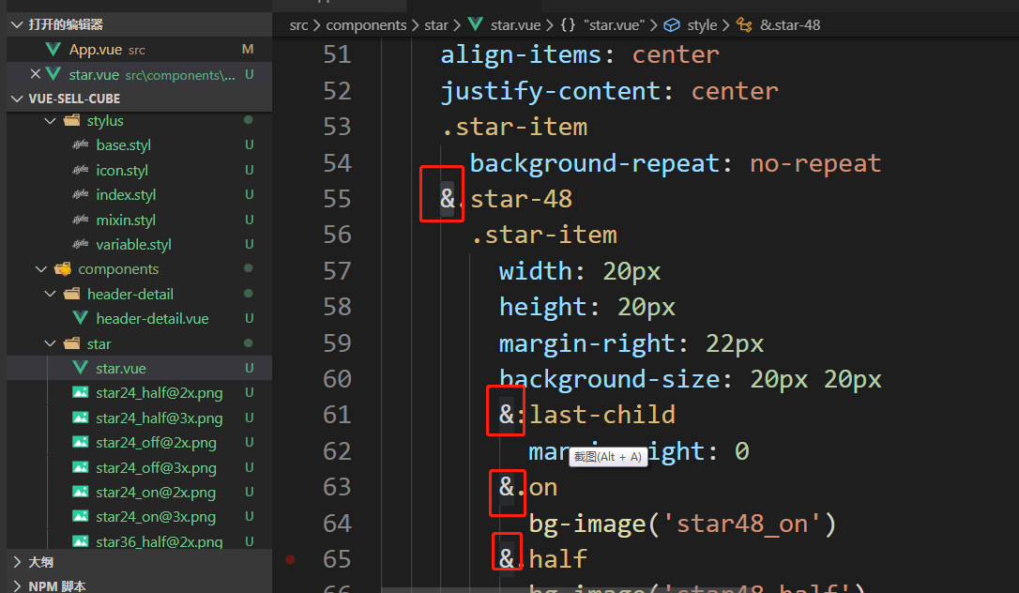Click the &.star-48 breadcrumb item
The height and width of the screenshot is (593, 1019).
[x=789, y=25]
